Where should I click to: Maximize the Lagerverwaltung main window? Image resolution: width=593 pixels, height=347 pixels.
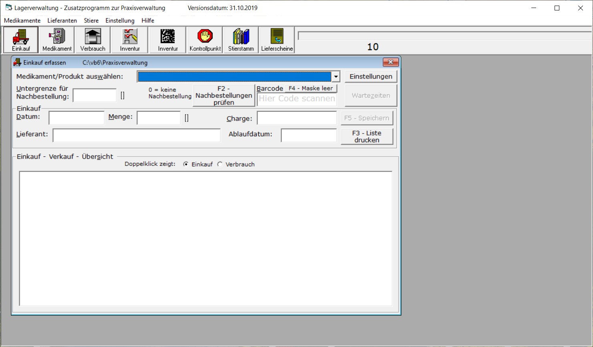coord(557,8)
